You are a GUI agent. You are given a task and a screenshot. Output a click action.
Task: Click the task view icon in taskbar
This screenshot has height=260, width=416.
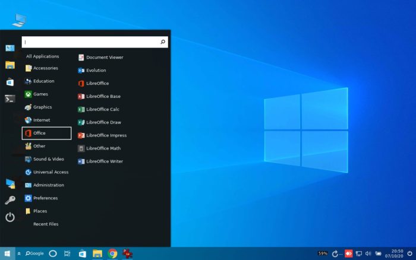coord(67,253)
